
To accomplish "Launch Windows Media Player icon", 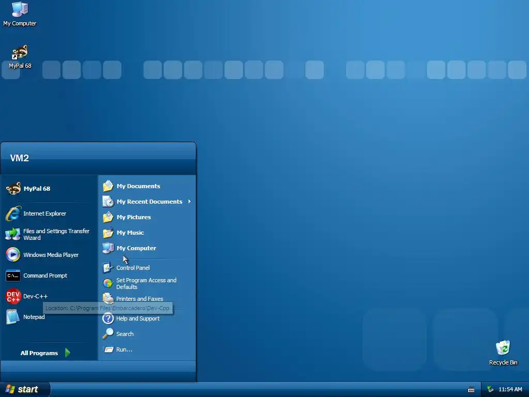I will (13, 254).
